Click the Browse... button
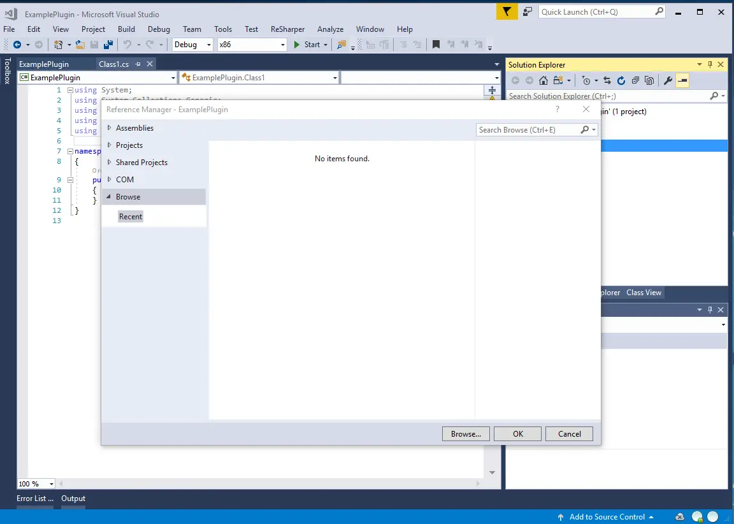Viewport: 734px width, 524px height. [x=466, y=434]
